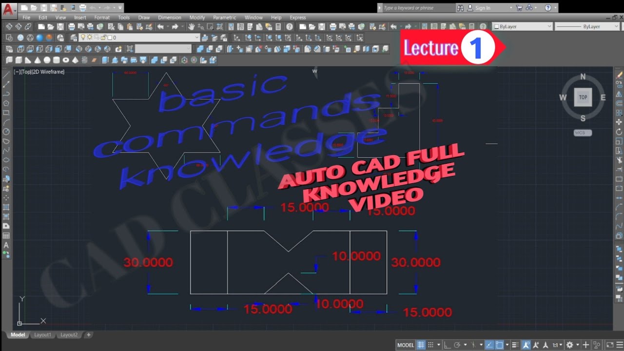The height and width of the screenshot is (351, 624).
Task: Open the Dimension menu
Action: 170,18
